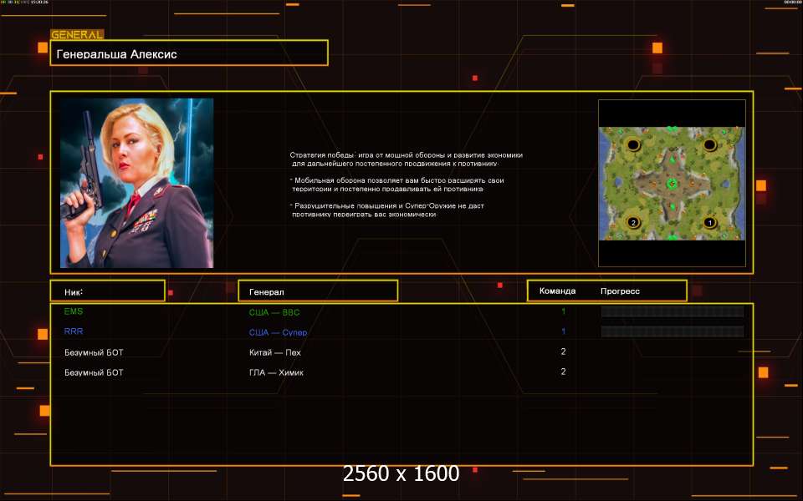Screen dimensions: 803x501
Task: Click the Генеральша Алексис name field
Action: coord(189,53)
